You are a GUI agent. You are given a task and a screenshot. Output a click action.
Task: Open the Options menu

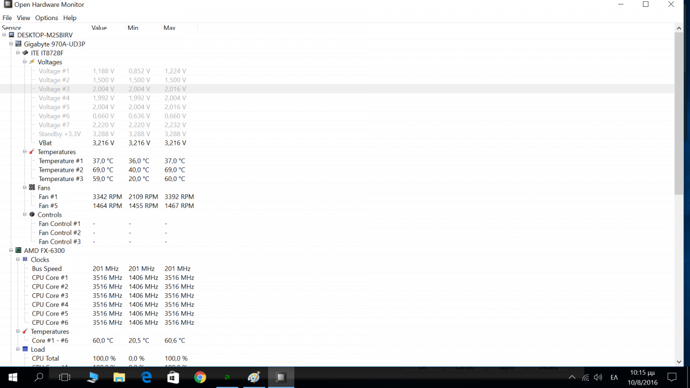point(47,18)
